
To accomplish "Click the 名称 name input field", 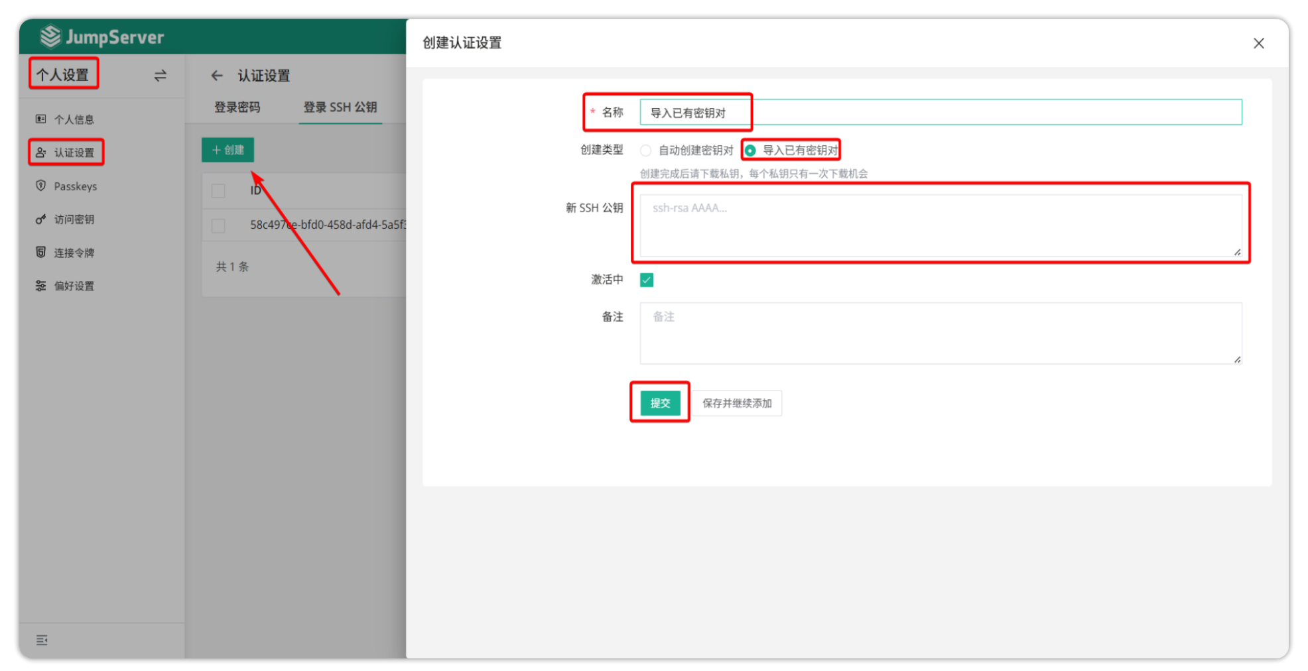I will click(x=941, y=112).
